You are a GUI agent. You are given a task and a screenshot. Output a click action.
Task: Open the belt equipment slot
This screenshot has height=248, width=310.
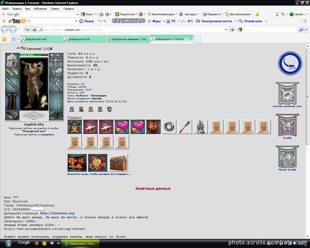point(12,116)
